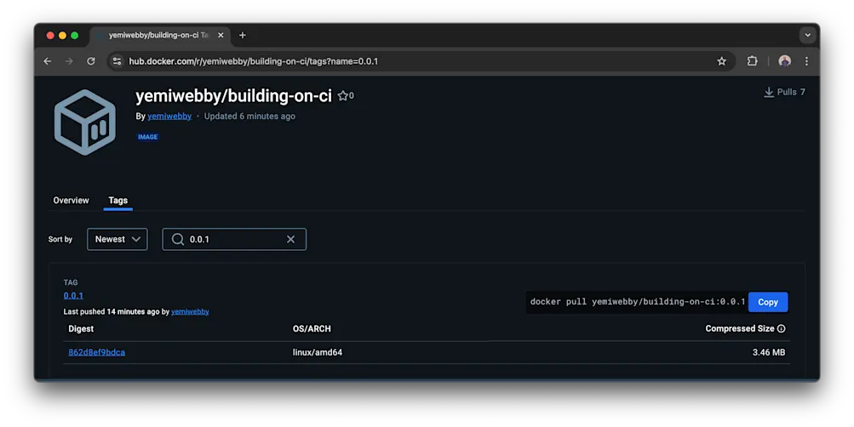Screen dimensions: 854x427
Task: Click the Digest column header
Action: click(81, 328)
